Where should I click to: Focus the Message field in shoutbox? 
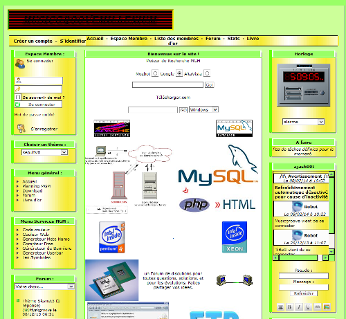(x=304, y=287)
